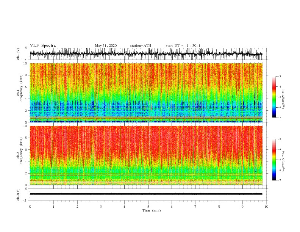This screenshot has width=300, height=232.
Task: Click inside the ch.1 spectrogram panel
Action: (146, 92)
